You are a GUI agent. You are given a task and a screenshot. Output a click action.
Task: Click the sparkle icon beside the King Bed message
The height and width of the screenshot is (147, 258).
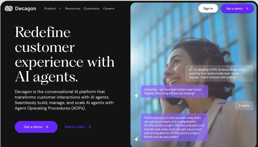(x=136, y=139)
